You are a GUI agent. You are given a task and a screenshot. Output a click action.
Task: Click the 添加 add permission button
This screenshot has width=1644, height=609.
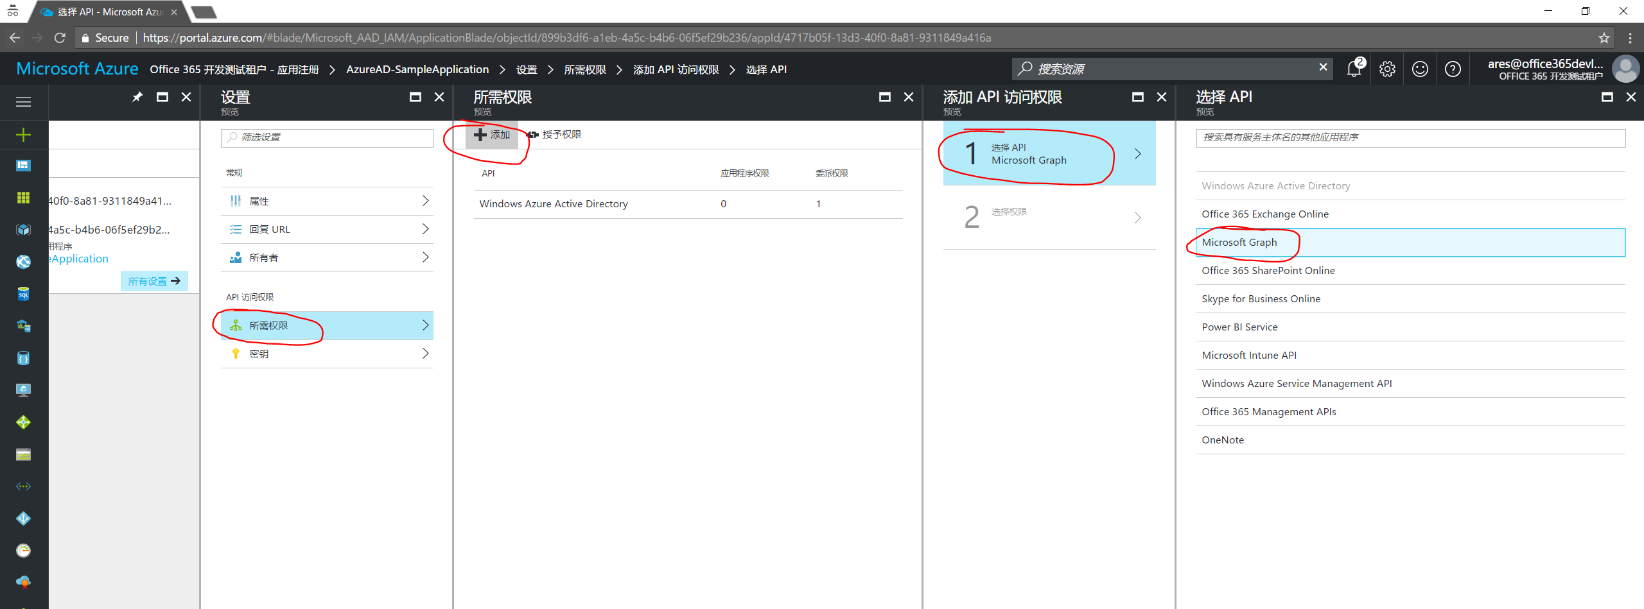coord(492,135)
